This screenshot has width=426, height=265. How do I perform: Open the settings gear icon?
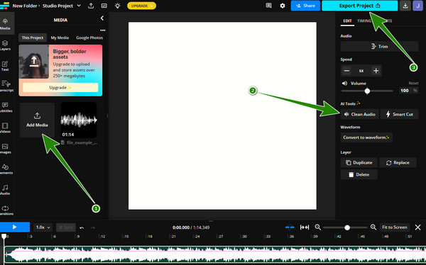(283, 6)
